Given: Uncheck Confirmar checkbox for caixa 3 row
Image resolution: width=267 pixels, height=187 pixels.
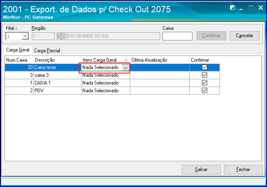Looking at the screenshot, I should click(204, 75).
